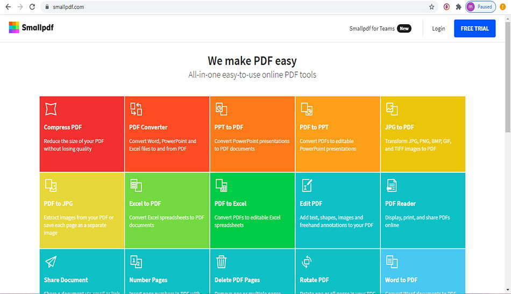Open the PDF to Excel title
The image size is (511, 294).
230,203
